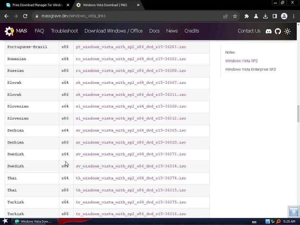Download pt_windows_vista x86 36283 ISO
This screenshot has width=300, height=225.
(x=131, y=47)
